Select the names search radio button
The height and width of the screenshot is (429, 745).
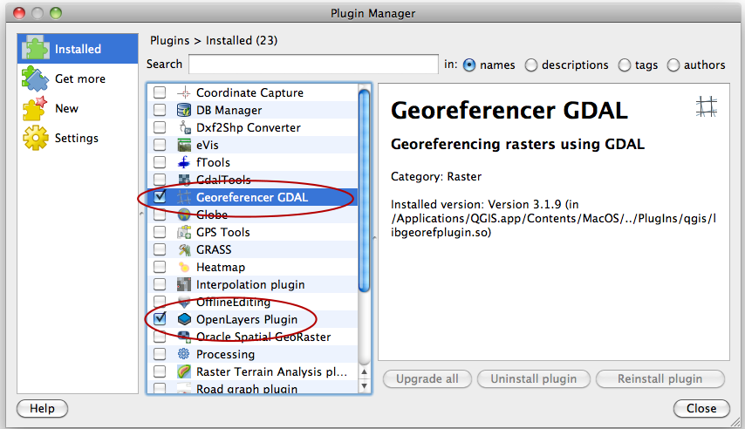point(469,65)
